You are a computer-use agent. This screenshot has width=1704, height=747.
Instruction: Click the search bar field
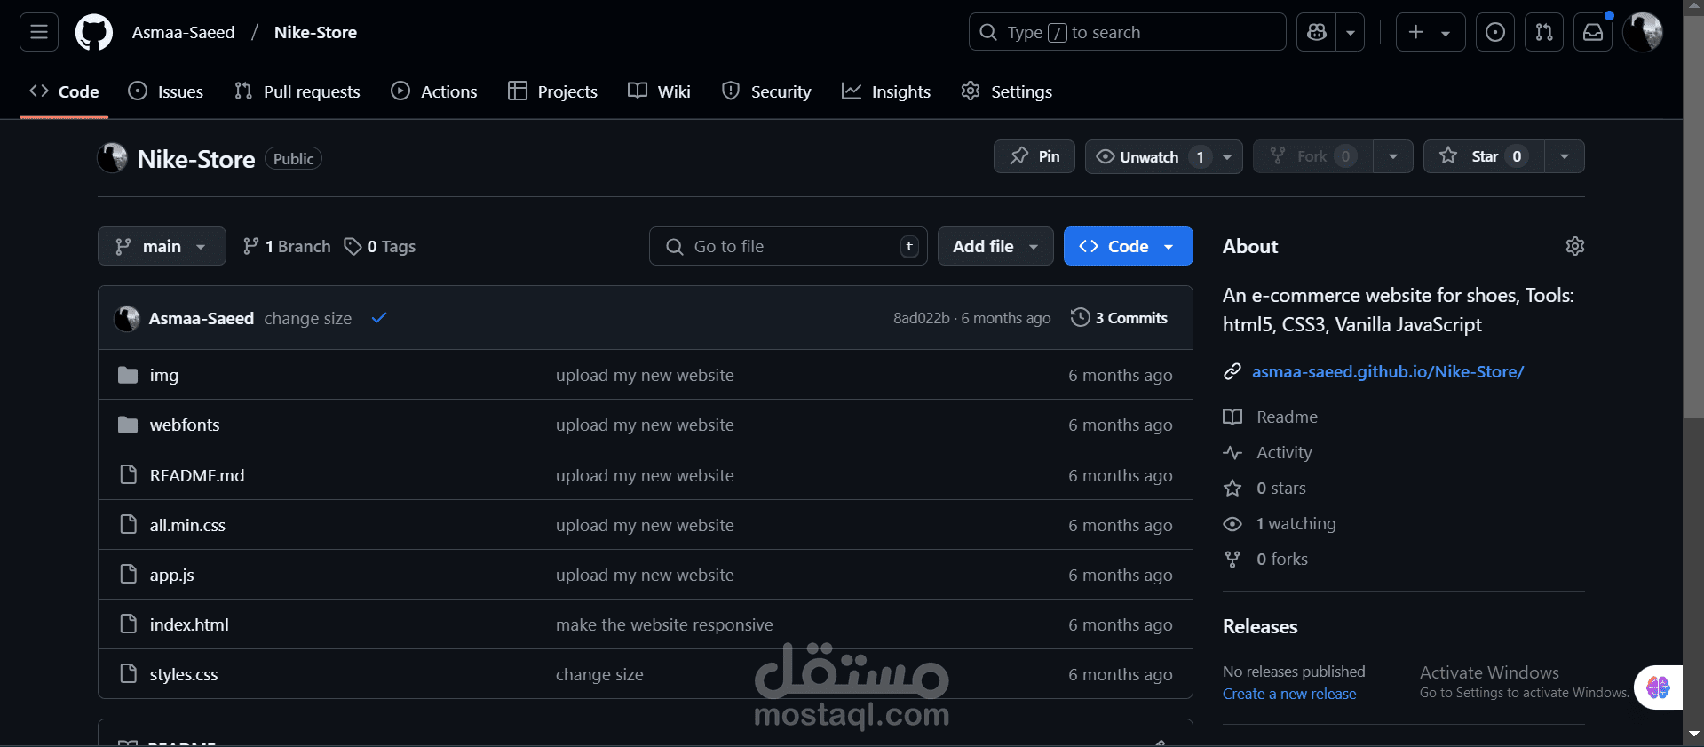point(1127,32)
